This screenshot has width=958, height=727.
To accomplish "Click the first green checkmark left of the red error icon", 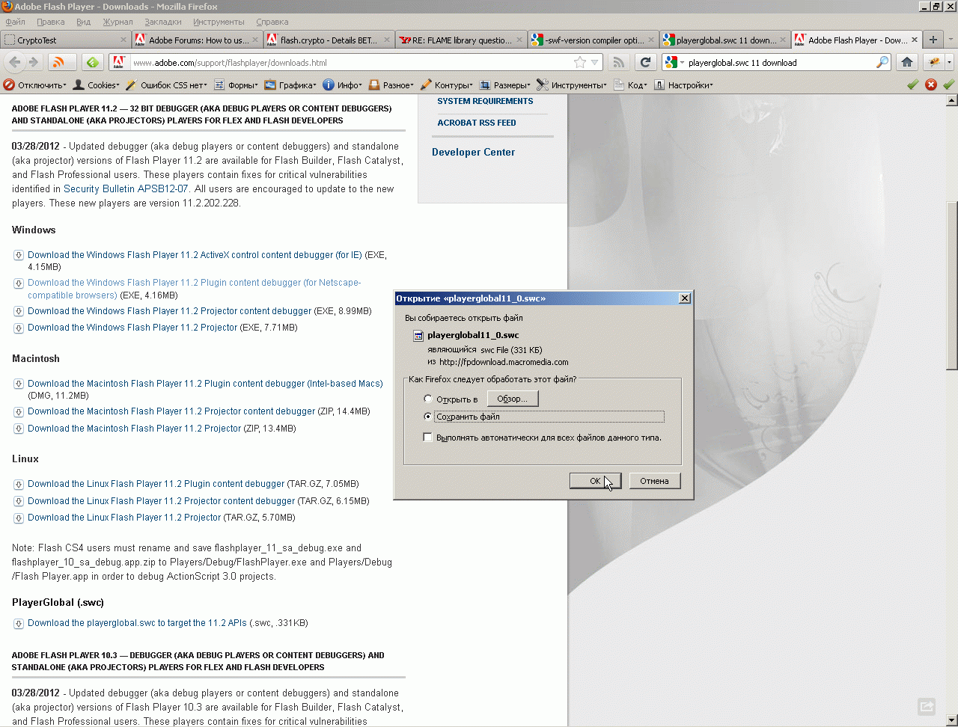I will [913, 85].
